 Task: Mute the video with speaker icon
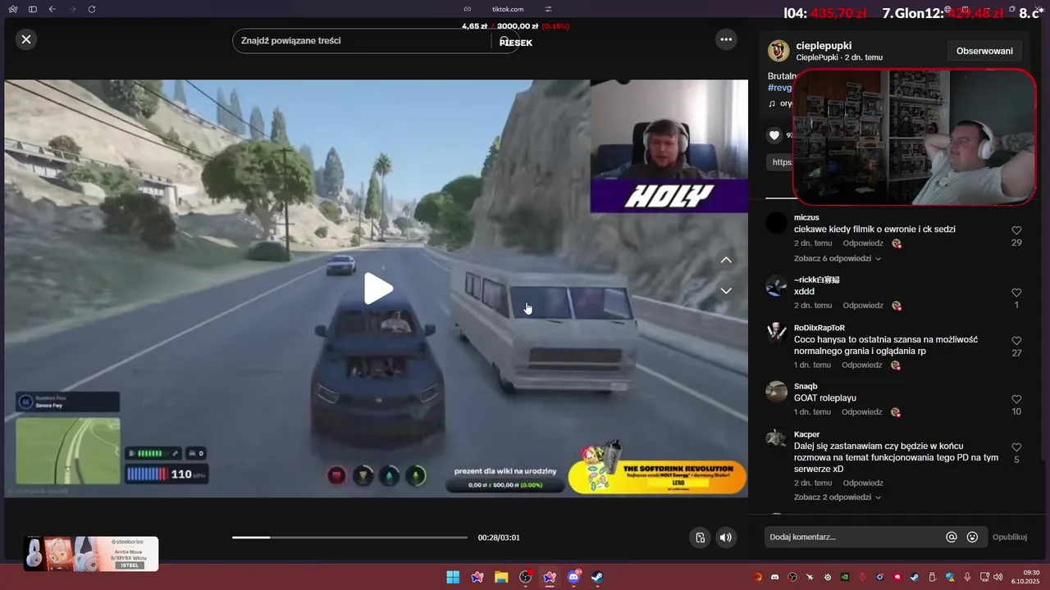point(725,538)
